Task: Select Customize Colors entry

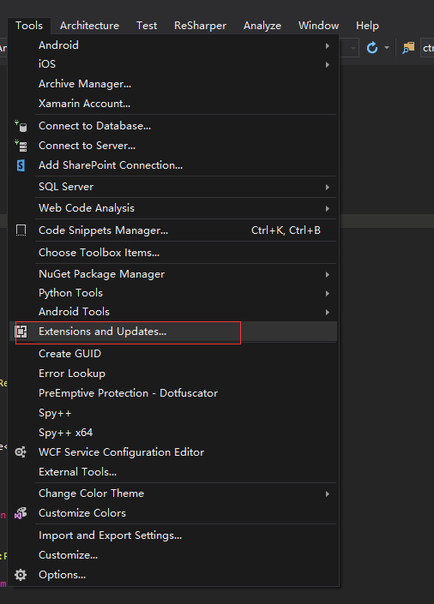Action: coord(173,513)
